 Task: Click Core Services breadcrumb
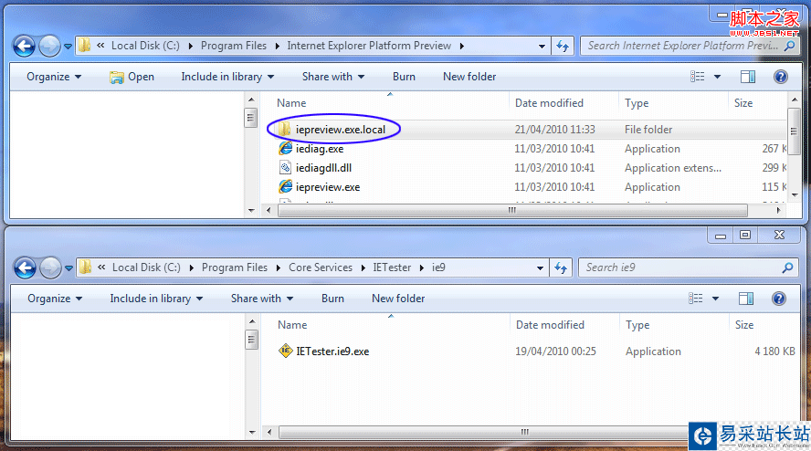tap(321, 267)
